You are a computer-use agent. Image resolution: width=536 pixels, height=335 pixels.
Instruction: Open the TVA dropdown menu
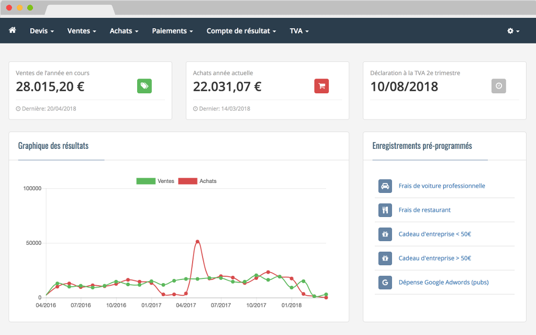[x=299, y=31]
